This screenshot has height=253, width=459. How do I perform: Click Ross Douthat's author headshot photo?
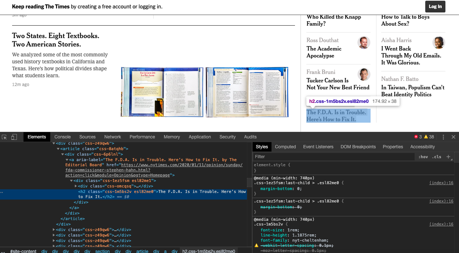[364, 42]
